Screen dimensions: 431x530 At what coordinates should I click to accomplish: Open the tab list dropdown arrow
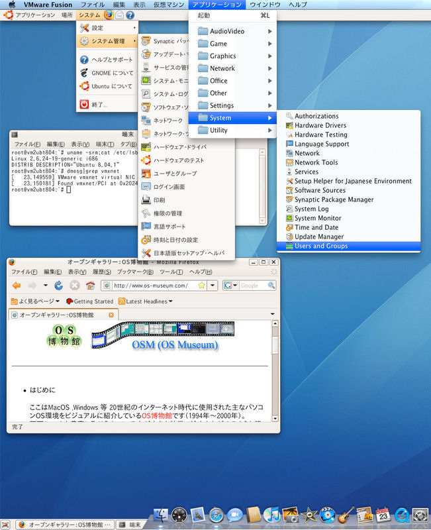pyautogui.click(x=273, y=314)
